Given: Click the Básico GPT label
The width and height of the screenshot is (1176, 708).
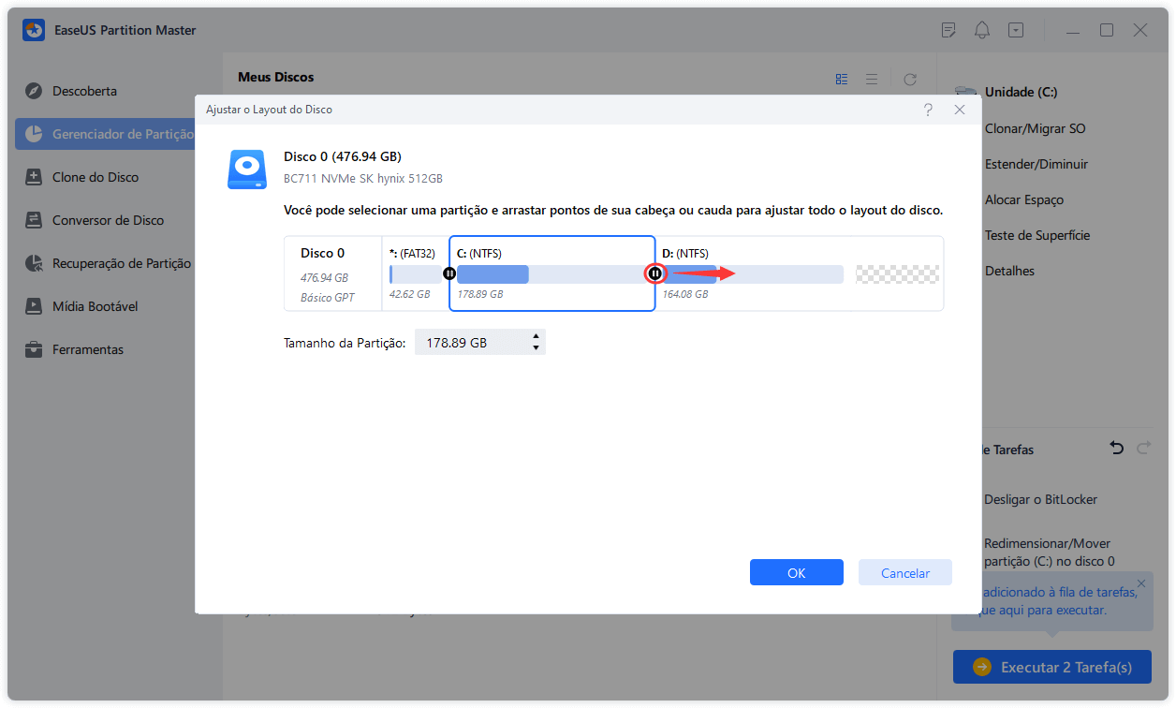Looking at the screenshot, I should [328, 297].
